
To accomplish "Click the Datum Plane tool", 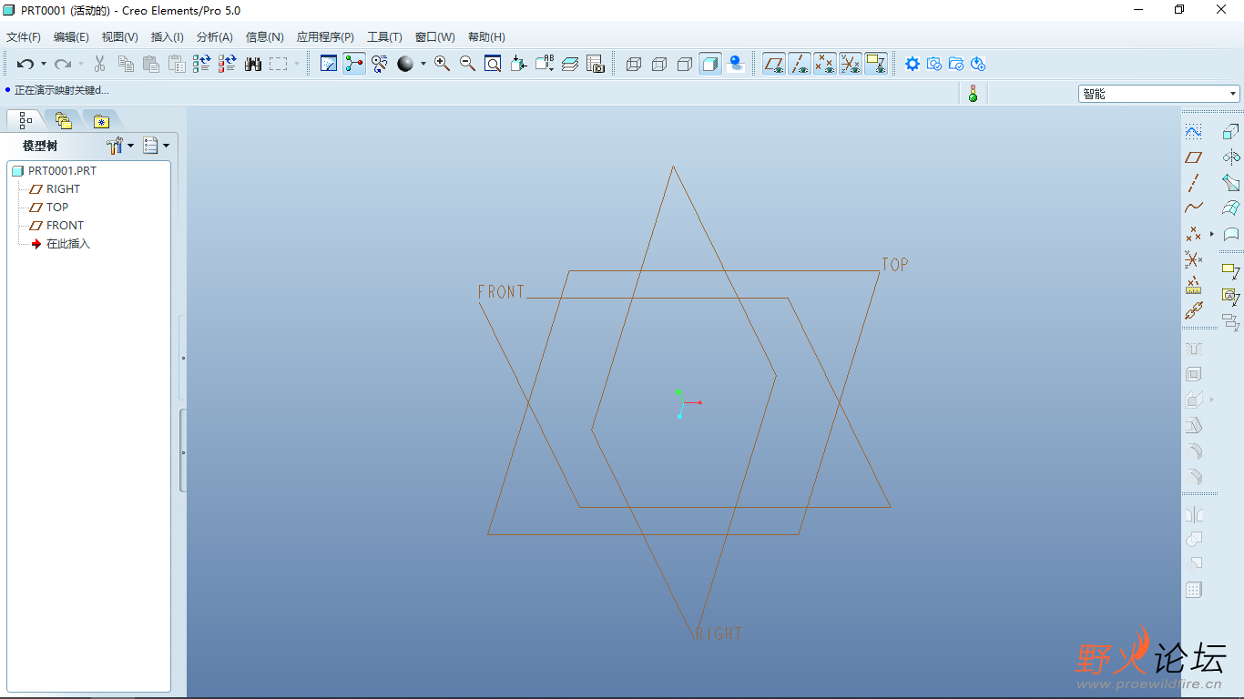I will [x=1193, y=157].
